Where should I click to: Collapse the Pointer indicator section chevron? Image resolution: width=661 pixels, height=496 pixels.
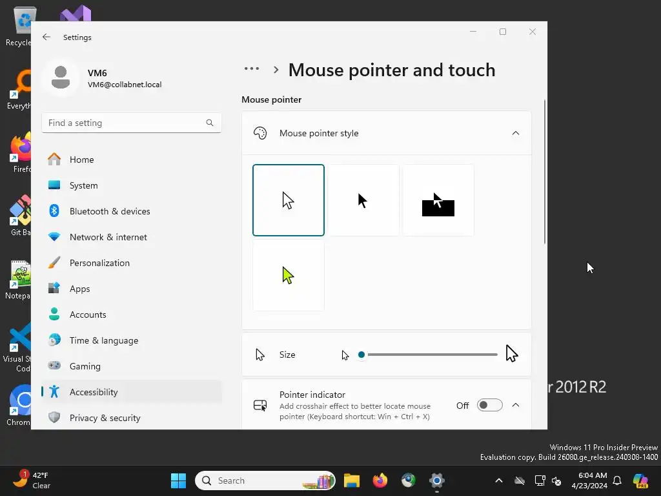[x=515, y=406]
